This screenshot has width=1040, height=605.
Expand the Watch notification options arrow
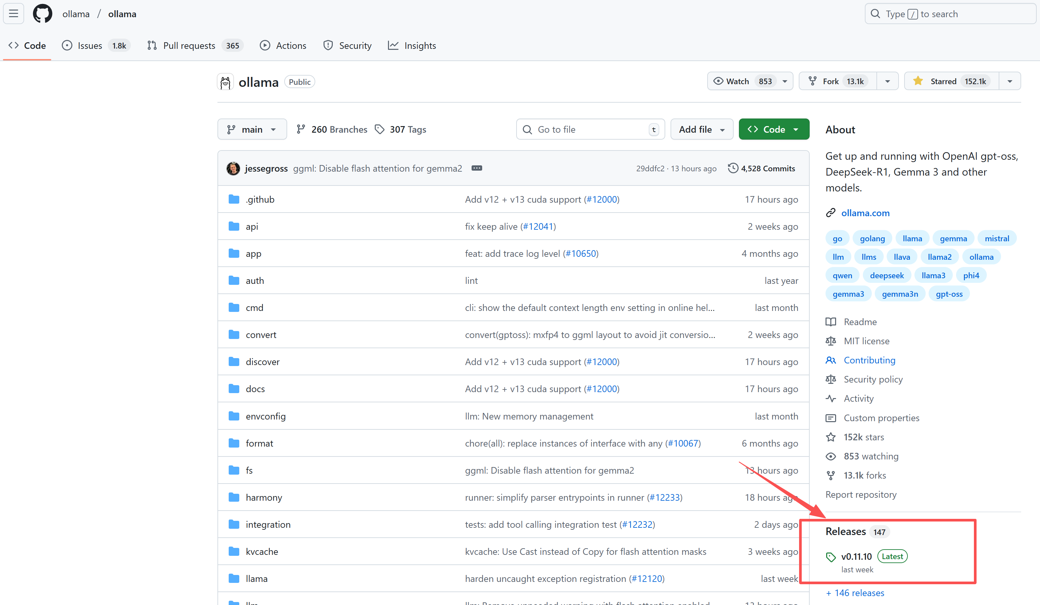coord(785,81)
